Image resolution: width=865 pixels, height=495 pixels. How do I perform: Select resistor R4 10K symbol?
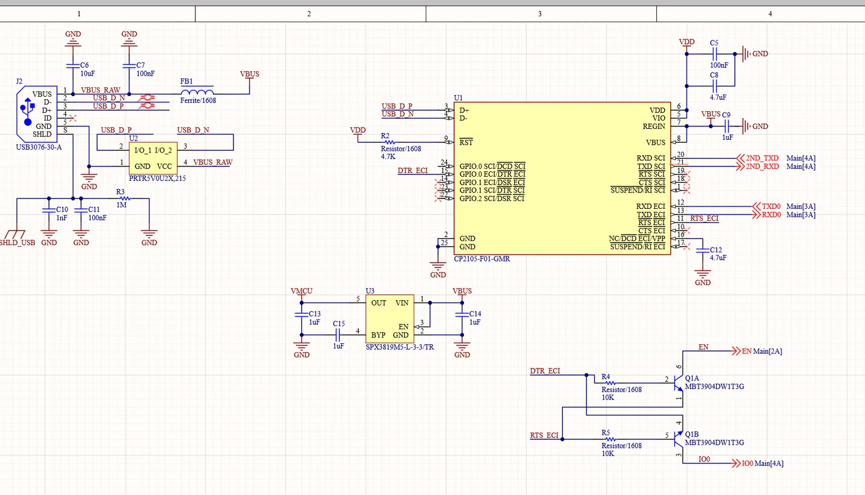click(609, 383)
